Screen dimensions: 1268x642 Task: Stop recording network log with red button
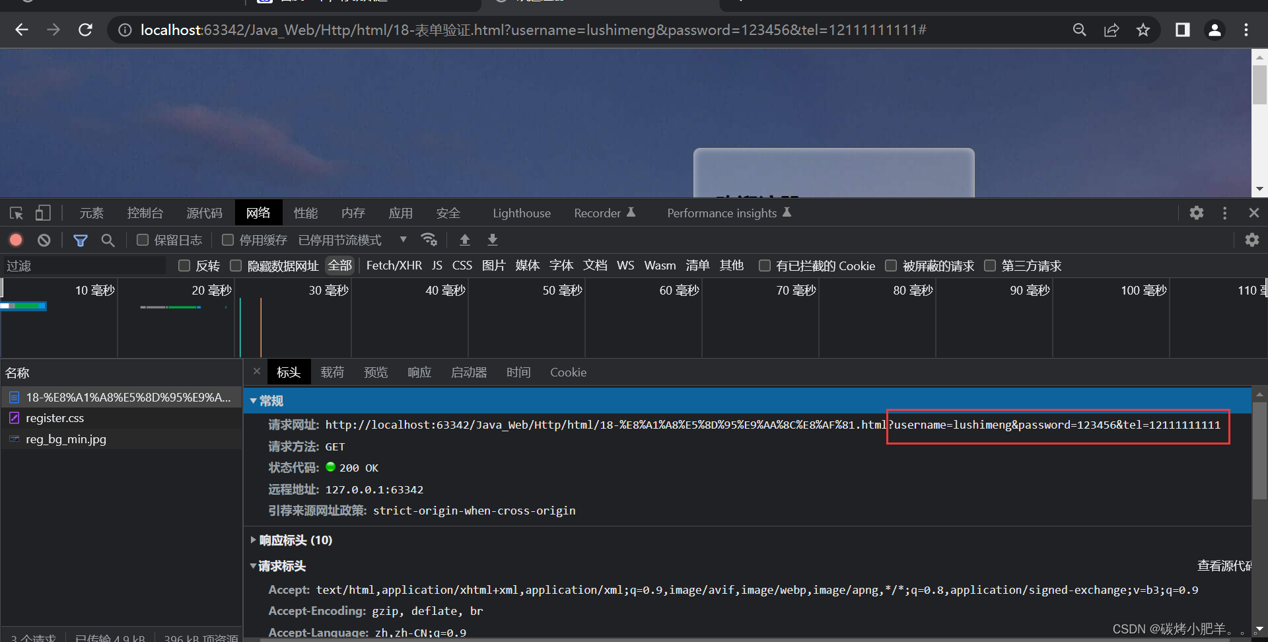point(16,240)
